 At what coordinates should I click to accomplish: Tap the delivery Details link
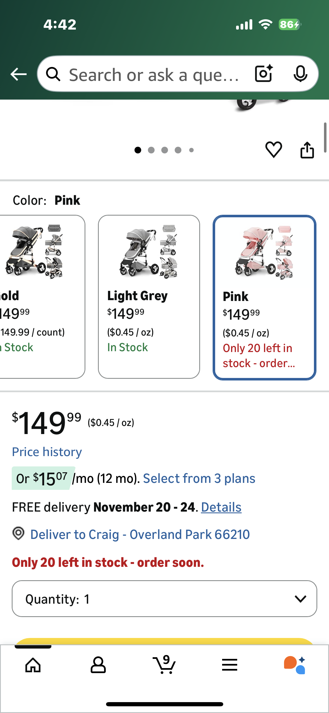[x=221, y=507]
